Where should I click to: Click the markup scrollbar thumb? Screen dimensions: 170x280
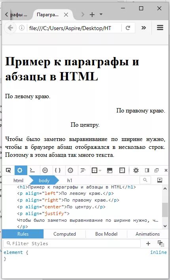click(x=165, y=210)
